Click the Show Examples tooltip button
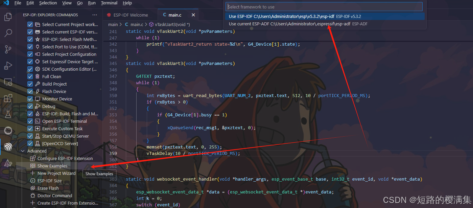This screenshot has width=473, height=208. tap(99, 174)
